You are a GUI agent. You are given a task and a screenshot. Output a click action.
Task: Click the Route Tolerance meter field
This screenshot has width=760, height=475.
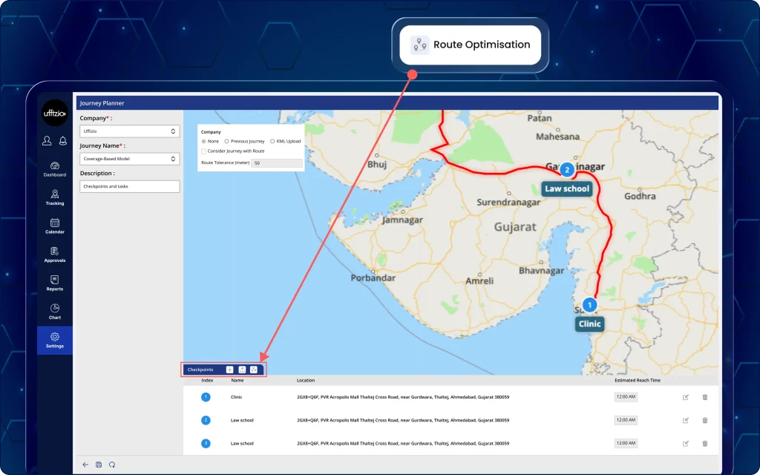(x=277, y=163)
